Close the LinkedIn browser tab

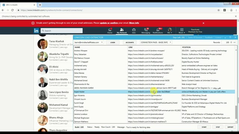tap(34, 5)
